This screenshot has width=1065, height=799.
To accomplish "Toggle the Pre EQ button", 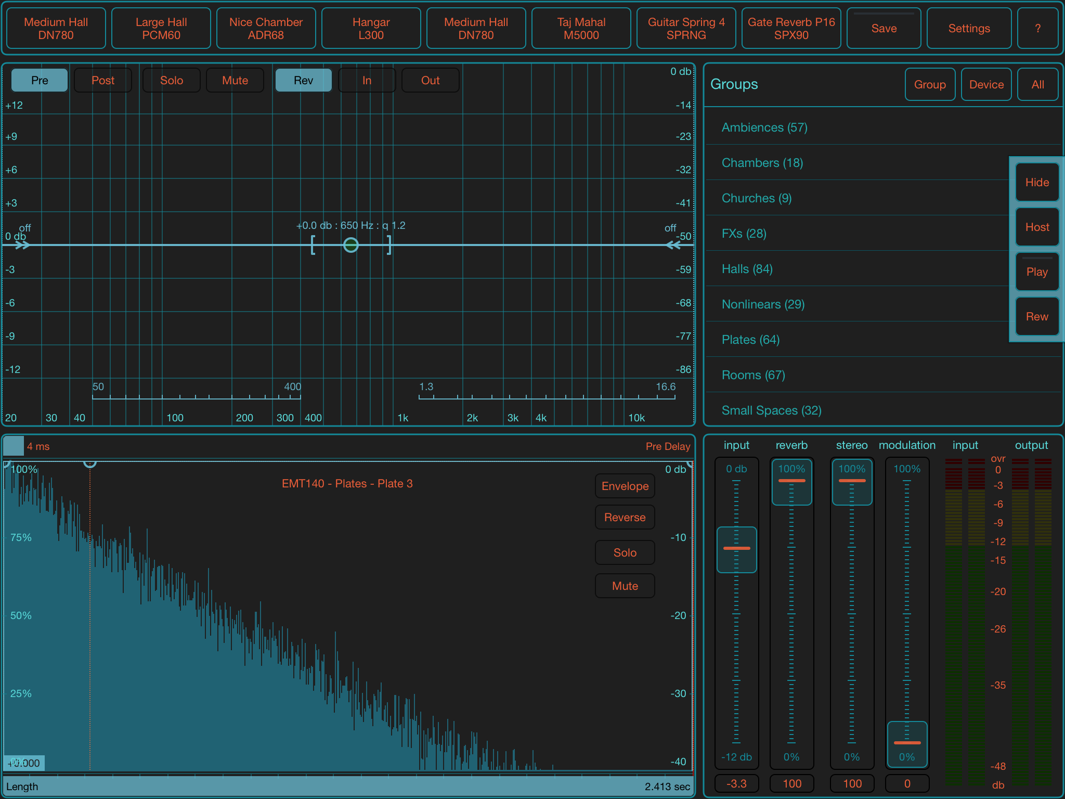I will coord(40,80).
